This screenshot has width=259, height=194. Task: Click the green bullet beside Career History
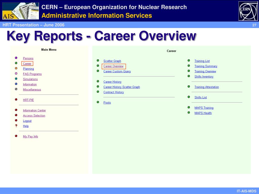[98, 81]
